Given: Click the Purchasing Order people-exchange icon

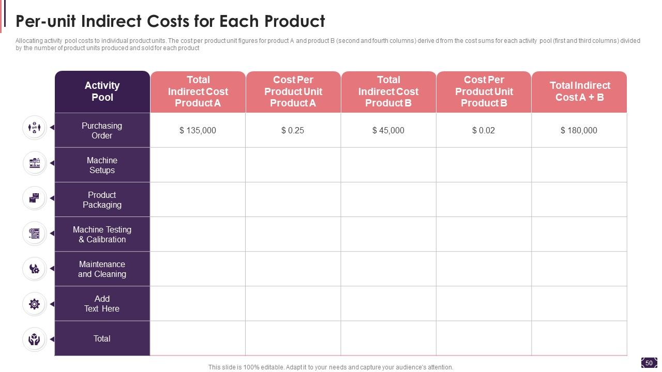Looking at the screenshot, I should coord(35,128).
